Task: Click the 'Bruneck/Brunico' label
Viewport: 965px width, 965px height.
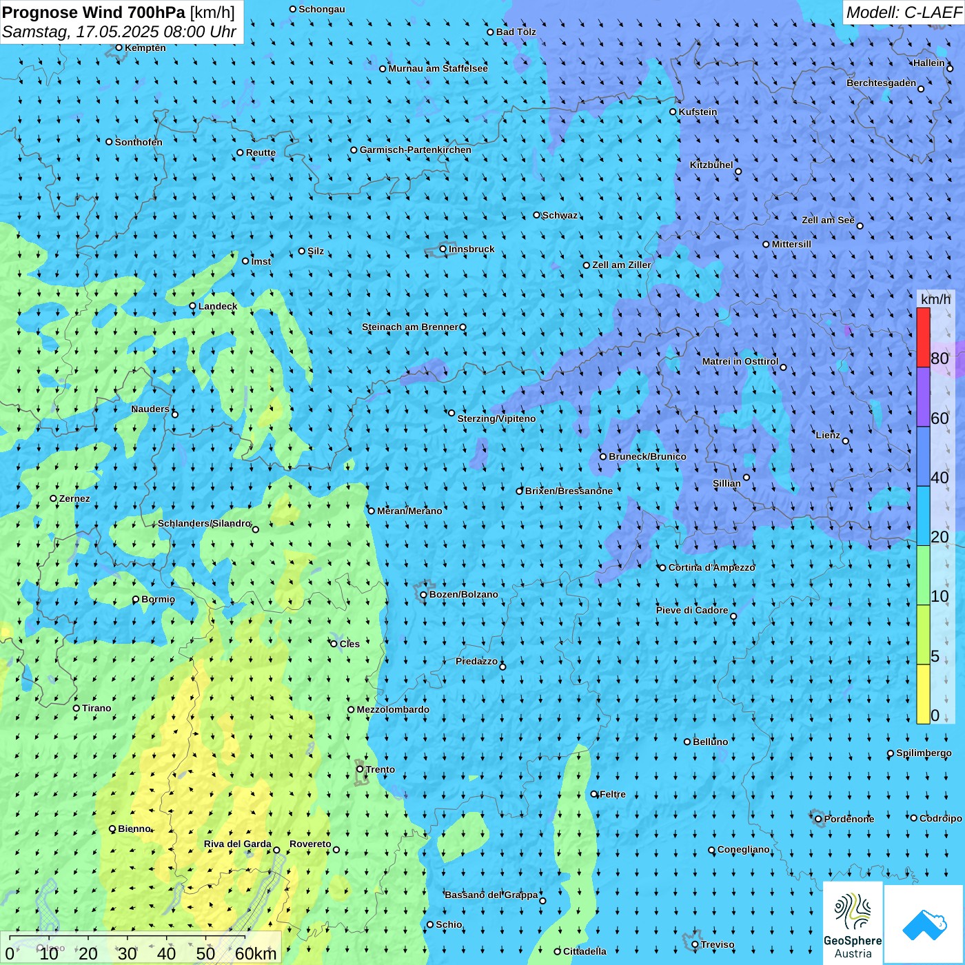Action: [x=647, y=456]
